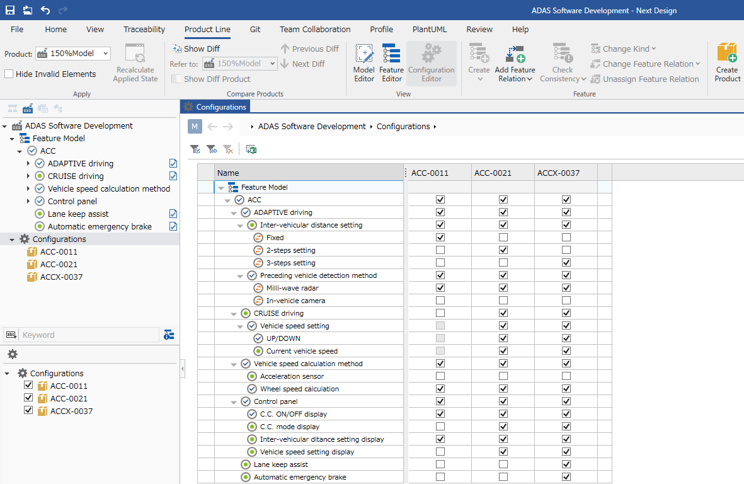Image resolution: width=744 pixels, height=484 pixels.
Task: Collapse CRUISE driving row in table
Action: [234, 314]
